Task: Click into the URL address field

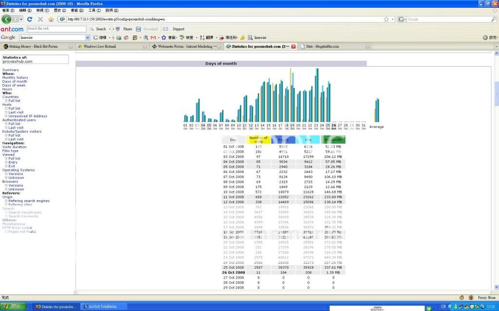Action: tap(219, 19)
